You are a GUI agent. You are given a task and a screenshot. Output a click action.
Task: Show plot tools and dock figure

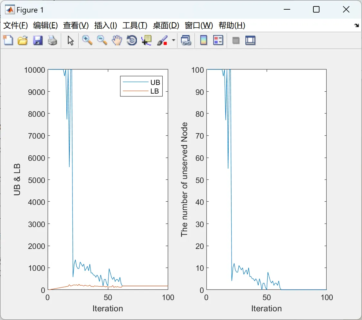click(x=250, y=40)
